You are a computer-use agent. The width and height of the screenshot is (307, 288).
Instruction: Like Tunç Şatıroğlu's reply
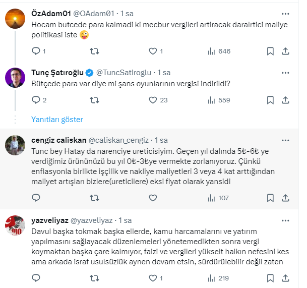(x=153, y=100)
